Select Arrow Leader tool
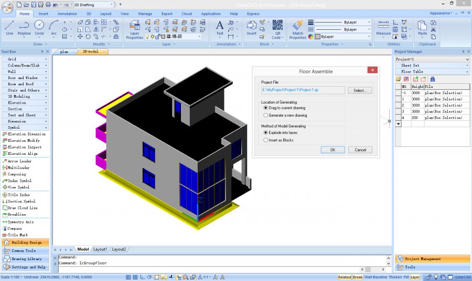Viewport: 472px width, 281px height. coord(17,161)
